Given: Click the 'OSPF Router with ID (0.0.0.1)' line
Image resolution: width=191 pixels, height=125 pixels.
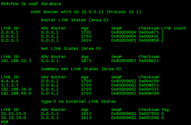Looking at the screenshot, I should pyautogui.click(x=67, y=12).
